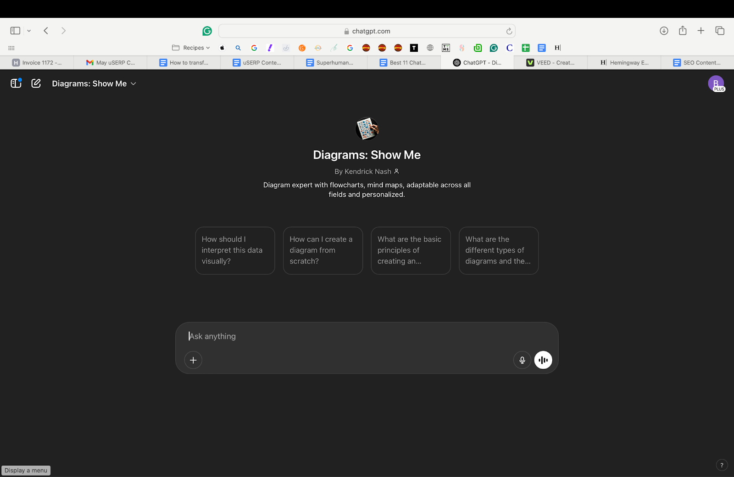Image resolution: width=734 pixels, height=477 pixels.
Task: Open the Hemingway H bookmark in favorites bar
Action: pos(558,48)
